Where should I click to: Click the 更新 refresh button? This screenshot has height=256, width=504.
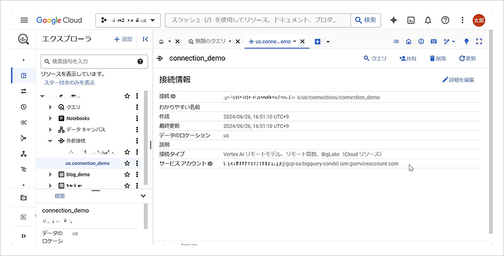[x=468, y=59]
